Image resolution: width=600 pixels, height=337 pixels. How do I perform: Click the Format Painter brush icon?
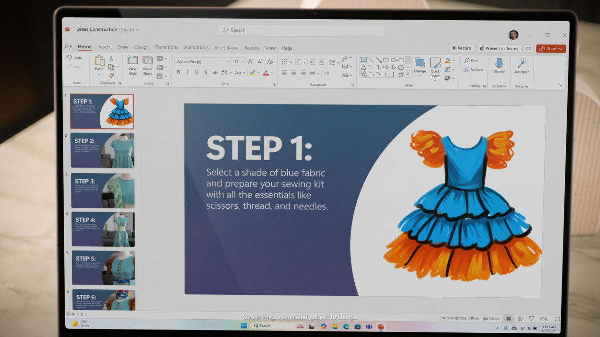112,75
